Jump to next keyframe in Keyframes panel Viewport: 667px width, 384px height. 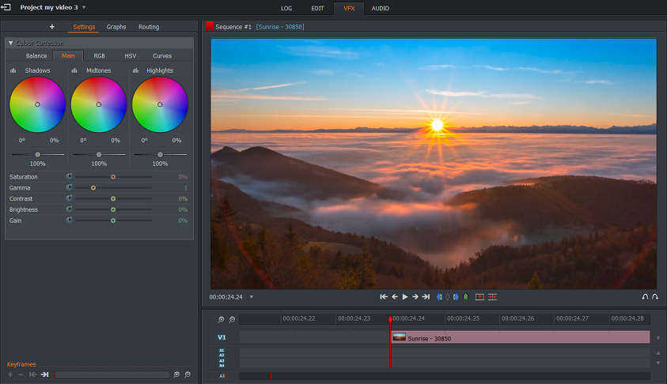point(45,375)
